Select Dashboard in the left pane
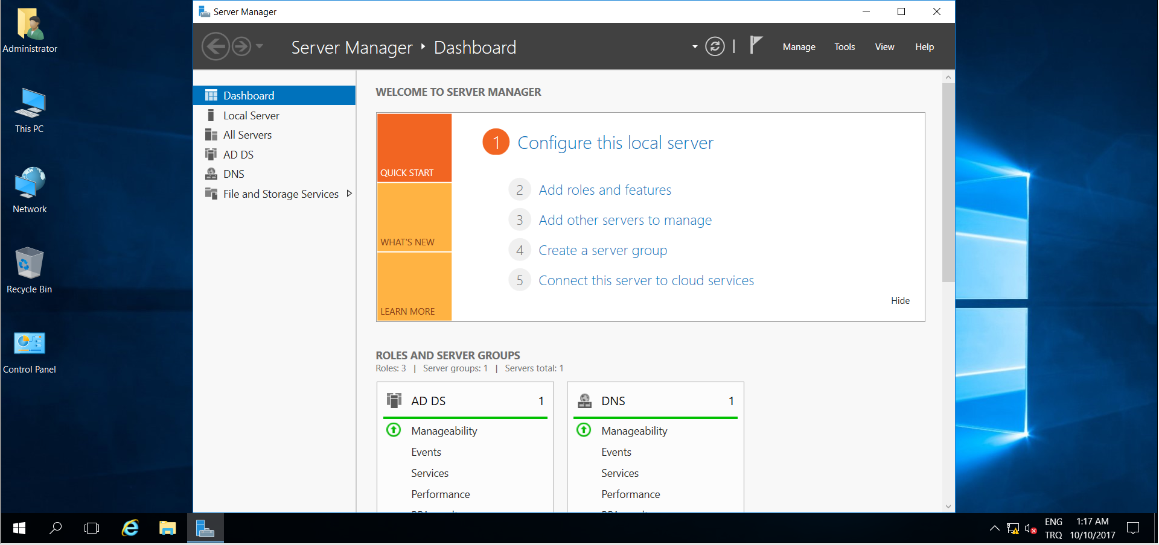Screen dimensions: 1159x545 [274, 95]
